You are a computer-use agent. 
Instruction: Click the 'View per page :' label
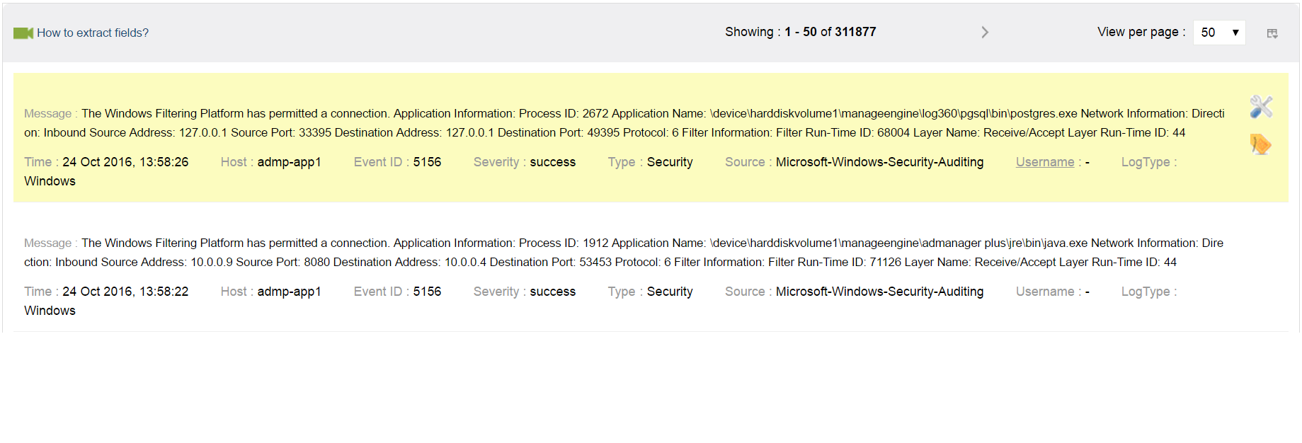[x=1141, y=32]
